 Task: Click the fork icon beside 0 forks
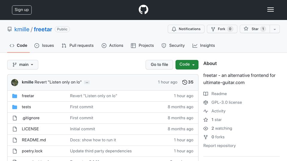pyautogui.click(x=206, y=137)
